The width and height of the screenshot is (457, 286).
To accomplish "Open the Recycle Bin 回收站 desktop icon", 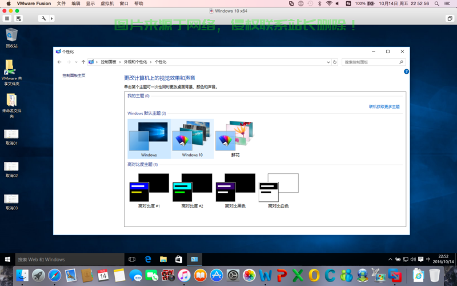I will (11, 38).
